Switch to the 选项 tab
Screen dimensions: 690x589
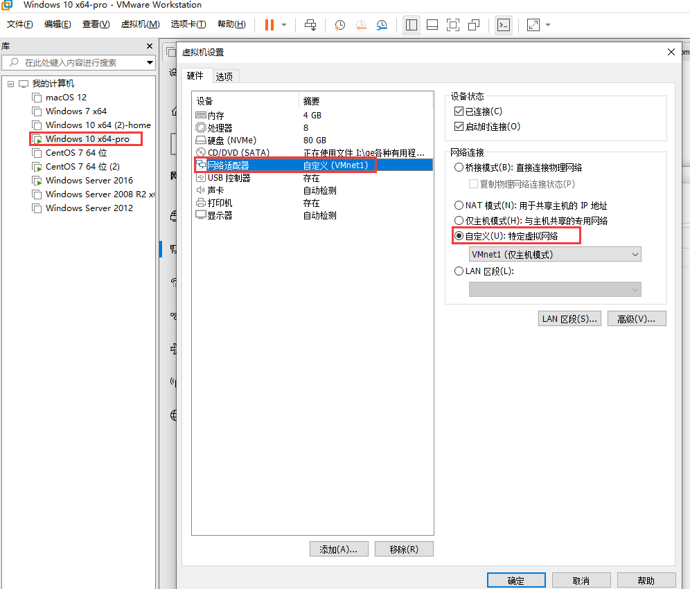(224, 77)
